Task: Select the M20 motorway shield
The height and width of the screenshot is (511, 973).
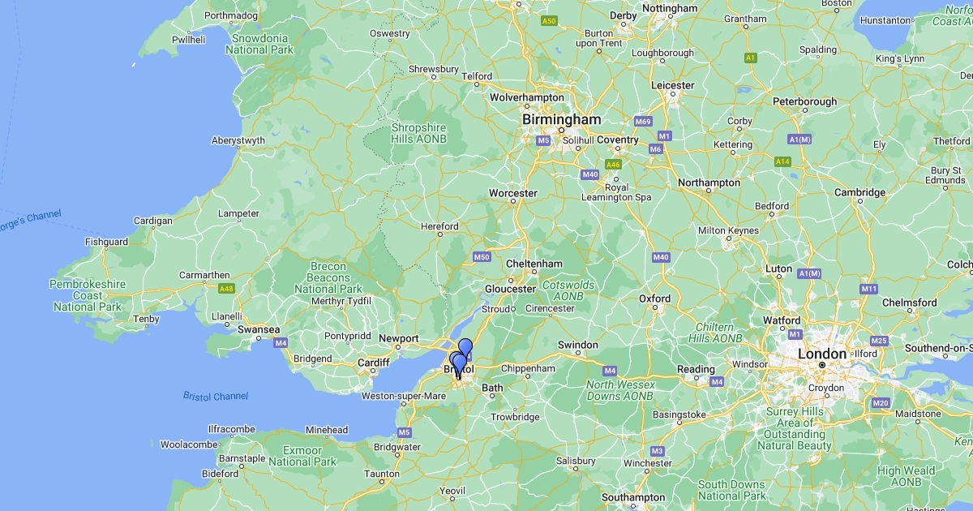Action: [880, 403]
